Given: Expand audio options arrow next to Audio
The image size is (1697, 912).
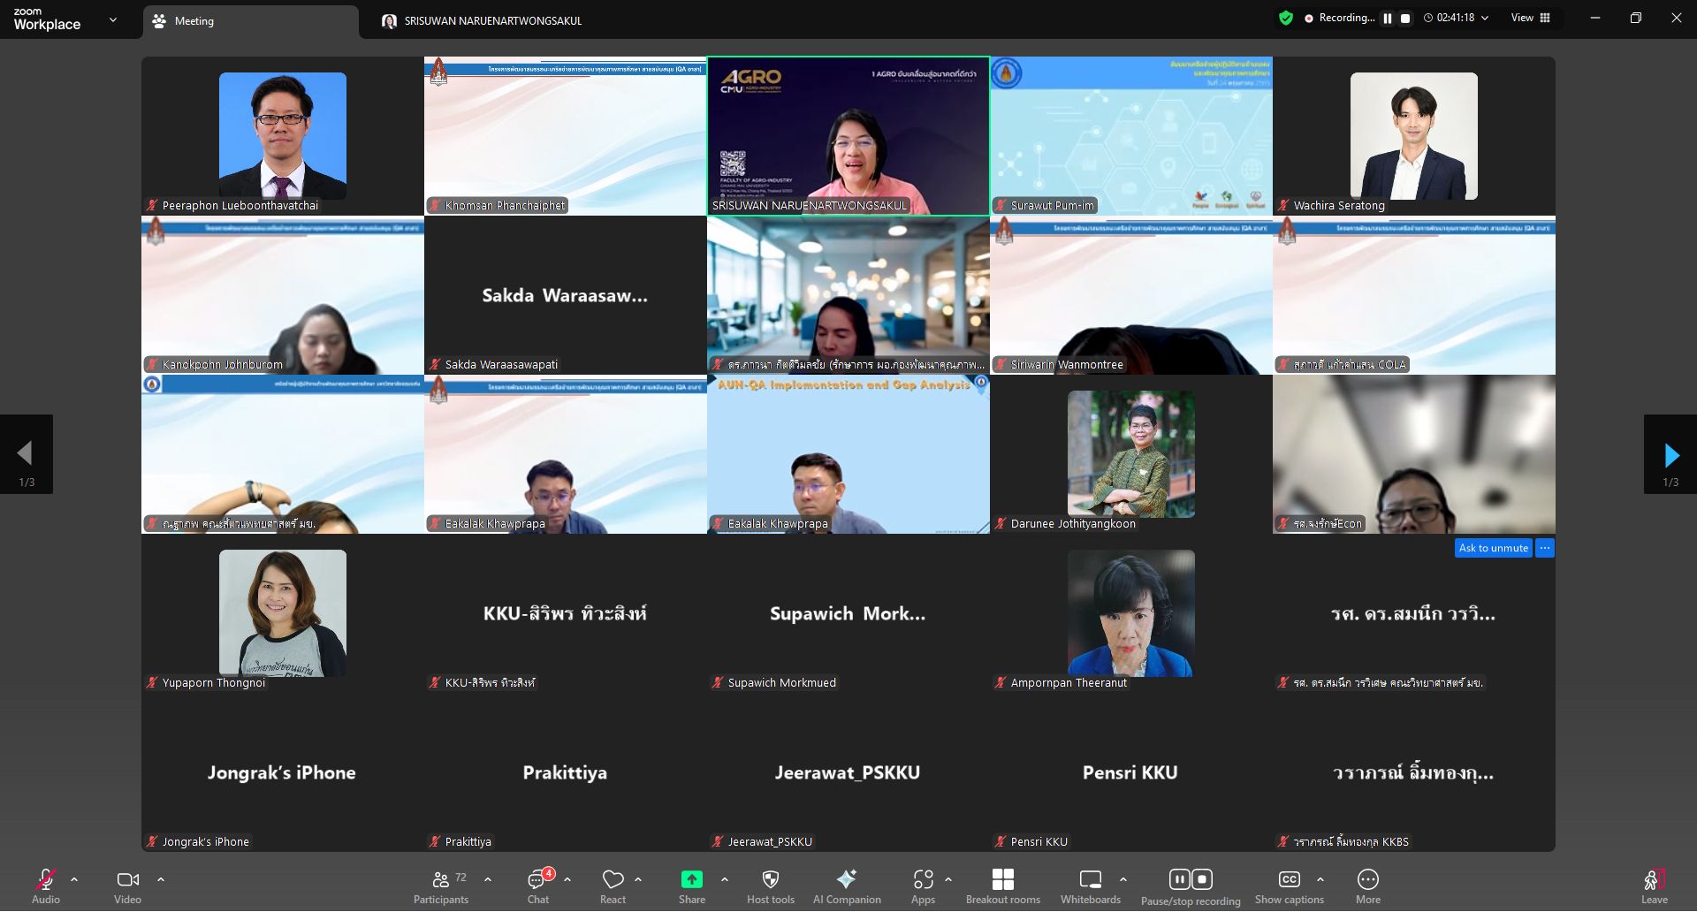Looking at the screenshot, I should [74, 879].
